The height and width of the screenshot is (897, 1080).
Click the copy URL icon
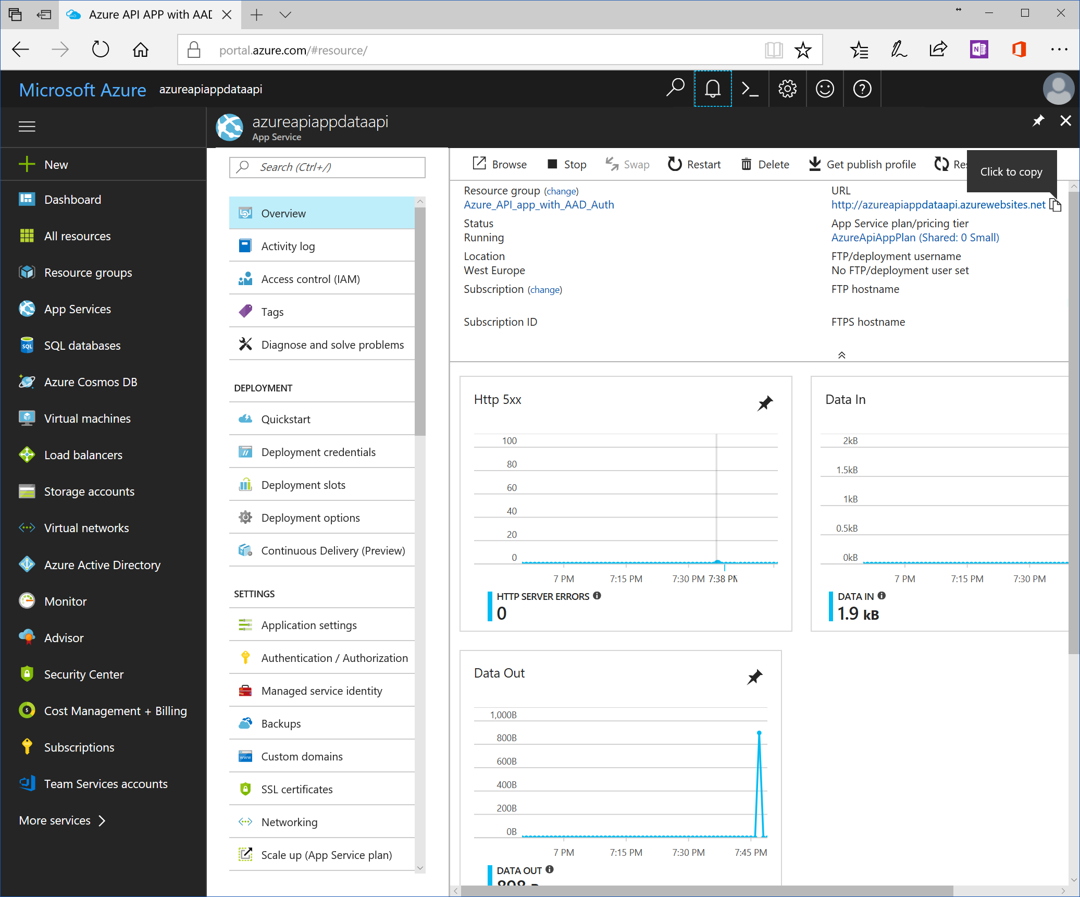(1055, 205)
